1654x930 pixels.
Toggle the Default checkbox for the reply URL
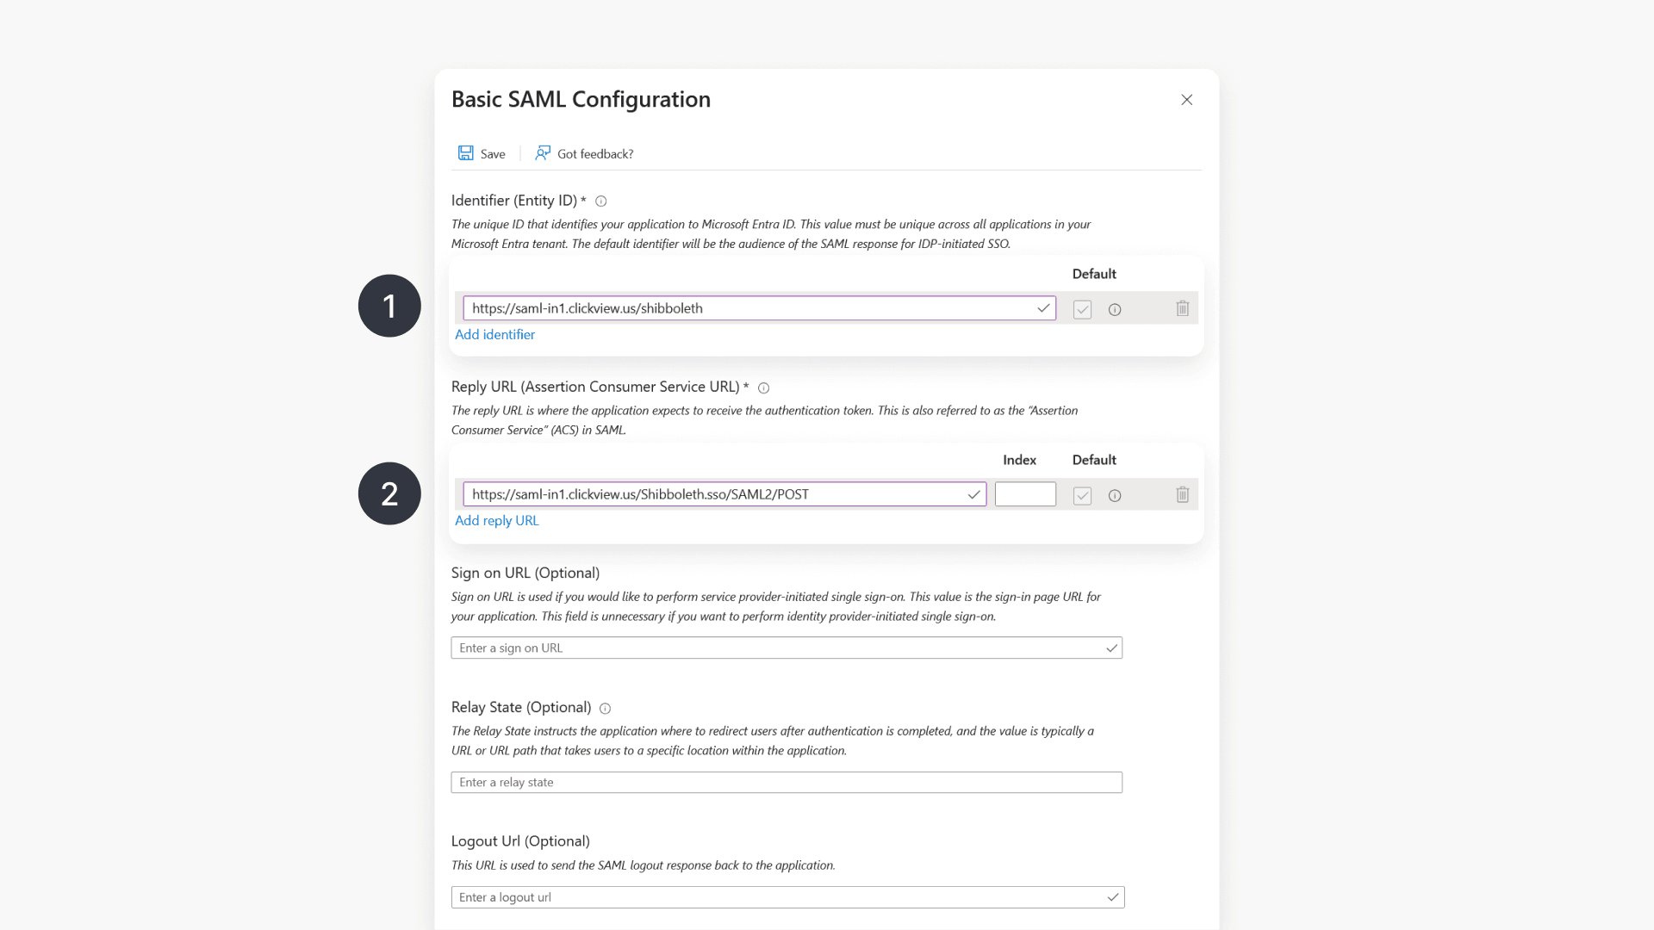1082,495
